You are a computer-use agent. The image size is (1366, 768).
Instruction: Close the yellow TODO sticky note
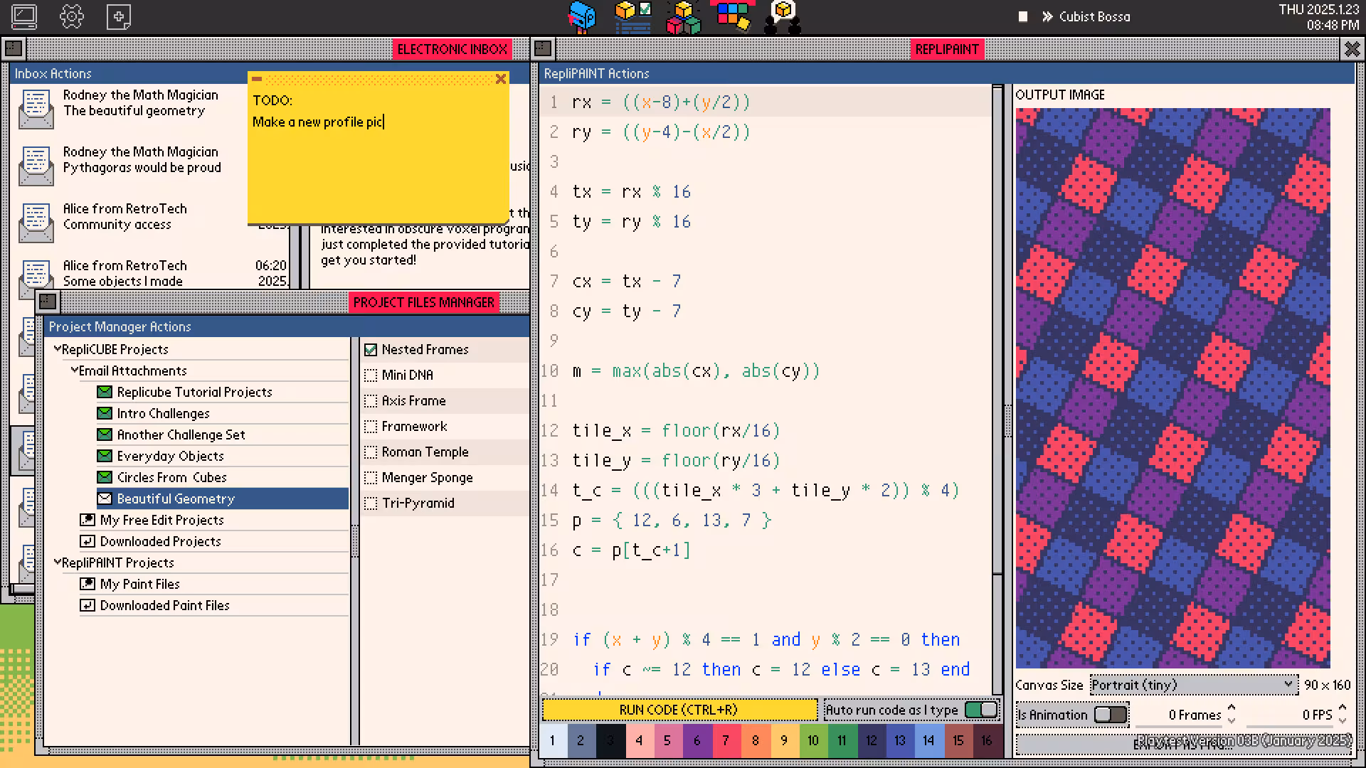pyautogui.click(x=501, y=79)
